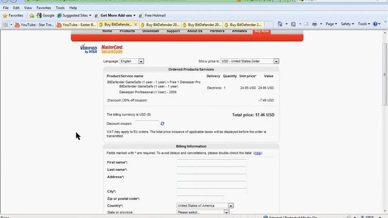388x218 pixels.
Task: Click Discount (30% off coupon) text
Action: click(x=127, y=101)
